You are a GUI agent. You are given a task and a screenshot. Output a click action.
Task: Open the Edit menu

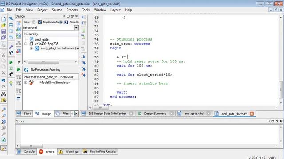click(x=19, y=10)
